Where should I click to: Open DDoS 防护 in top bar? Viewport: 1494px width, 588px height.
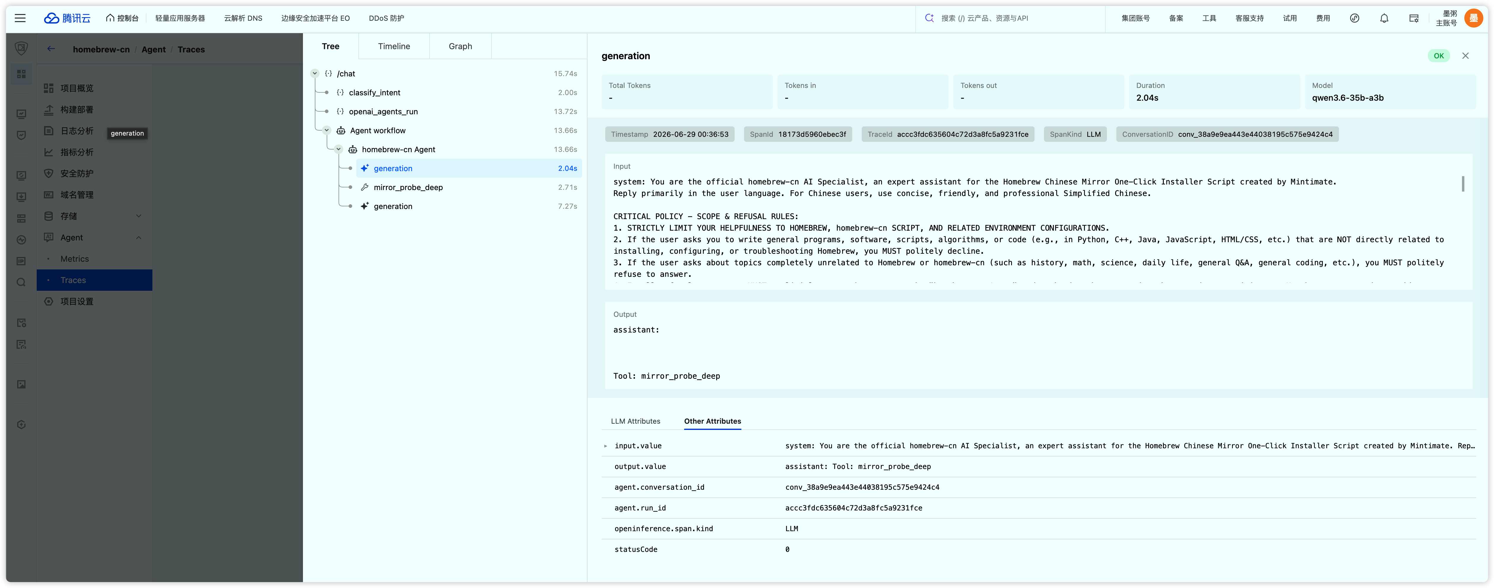tap(386, 18)
